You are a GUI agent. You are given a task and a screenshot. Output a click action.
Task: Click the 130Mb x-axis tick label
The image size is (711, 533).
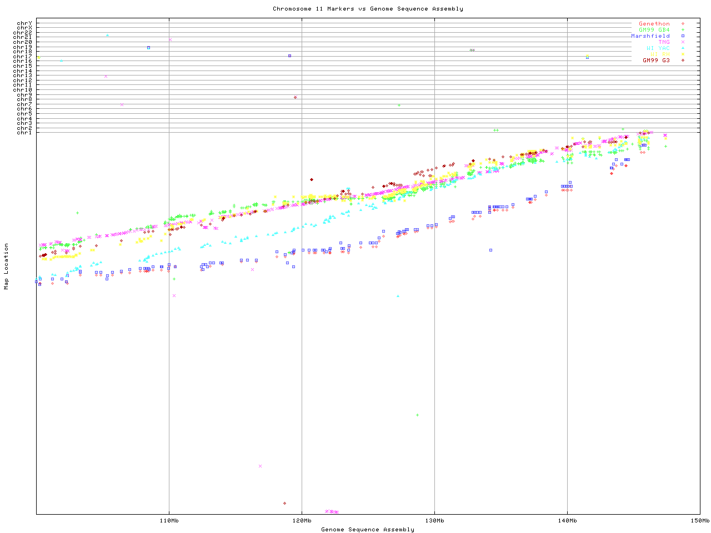coord(434,521)
